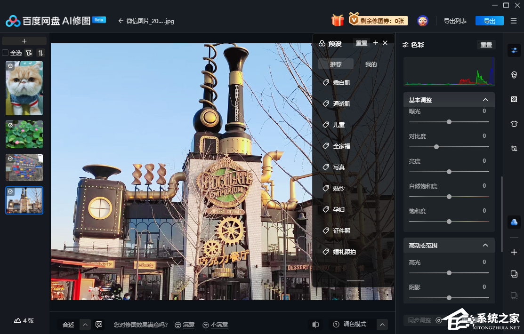This screenshot has height=334, width=524.
Task: Add a photo with the plus bar
Action: (24, 41)
